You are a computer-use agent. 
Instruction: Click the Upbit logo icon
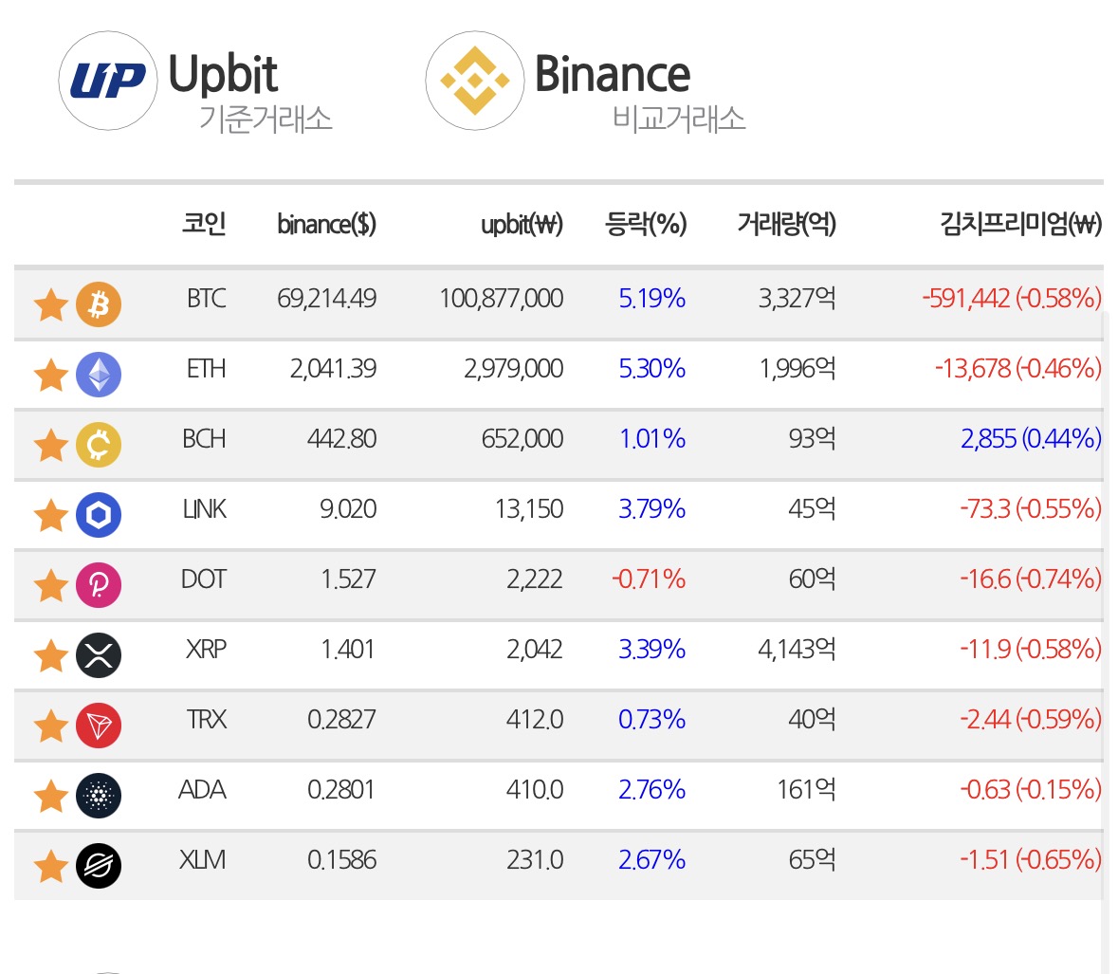coord(108,81)
